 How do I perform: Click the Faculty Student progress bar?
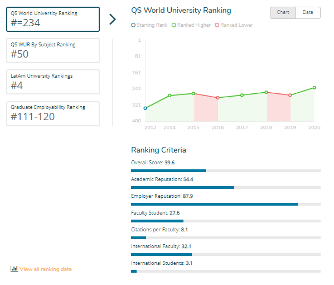click(x=226, y=221)
